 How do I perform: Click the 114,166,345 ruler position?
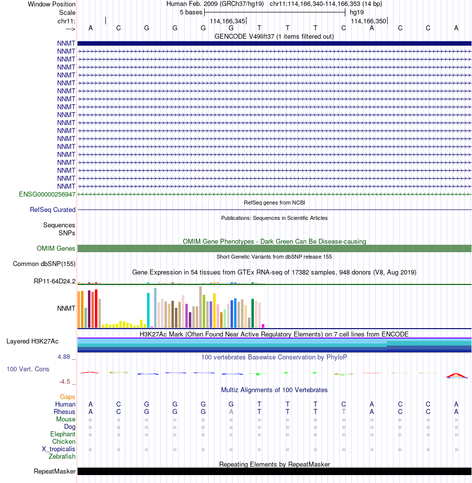(x=228, y=21)
